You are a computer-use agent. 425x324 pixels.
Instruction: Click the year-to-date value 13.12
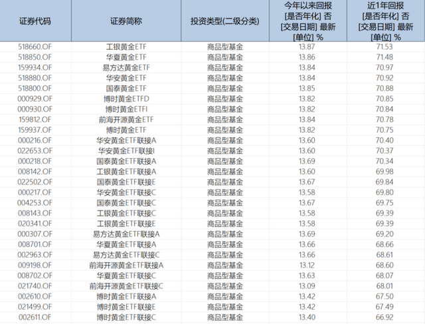point(307,265)
